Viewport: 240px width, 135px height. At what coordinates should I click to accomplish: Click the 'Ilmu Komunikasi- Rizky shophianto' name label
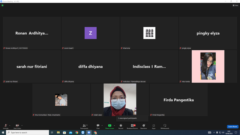pos(48,115)
